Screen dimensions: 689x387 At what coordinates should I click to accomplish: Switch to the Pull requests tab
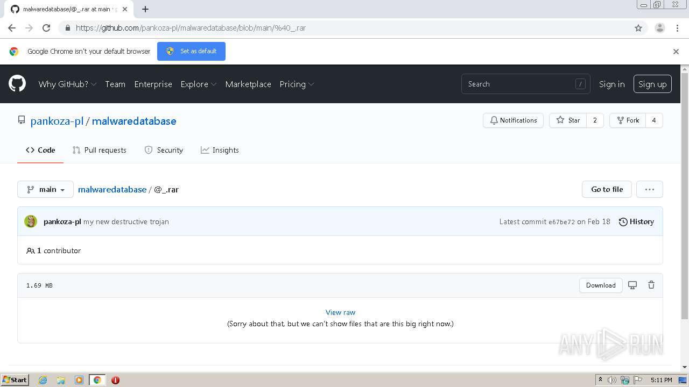100,150
